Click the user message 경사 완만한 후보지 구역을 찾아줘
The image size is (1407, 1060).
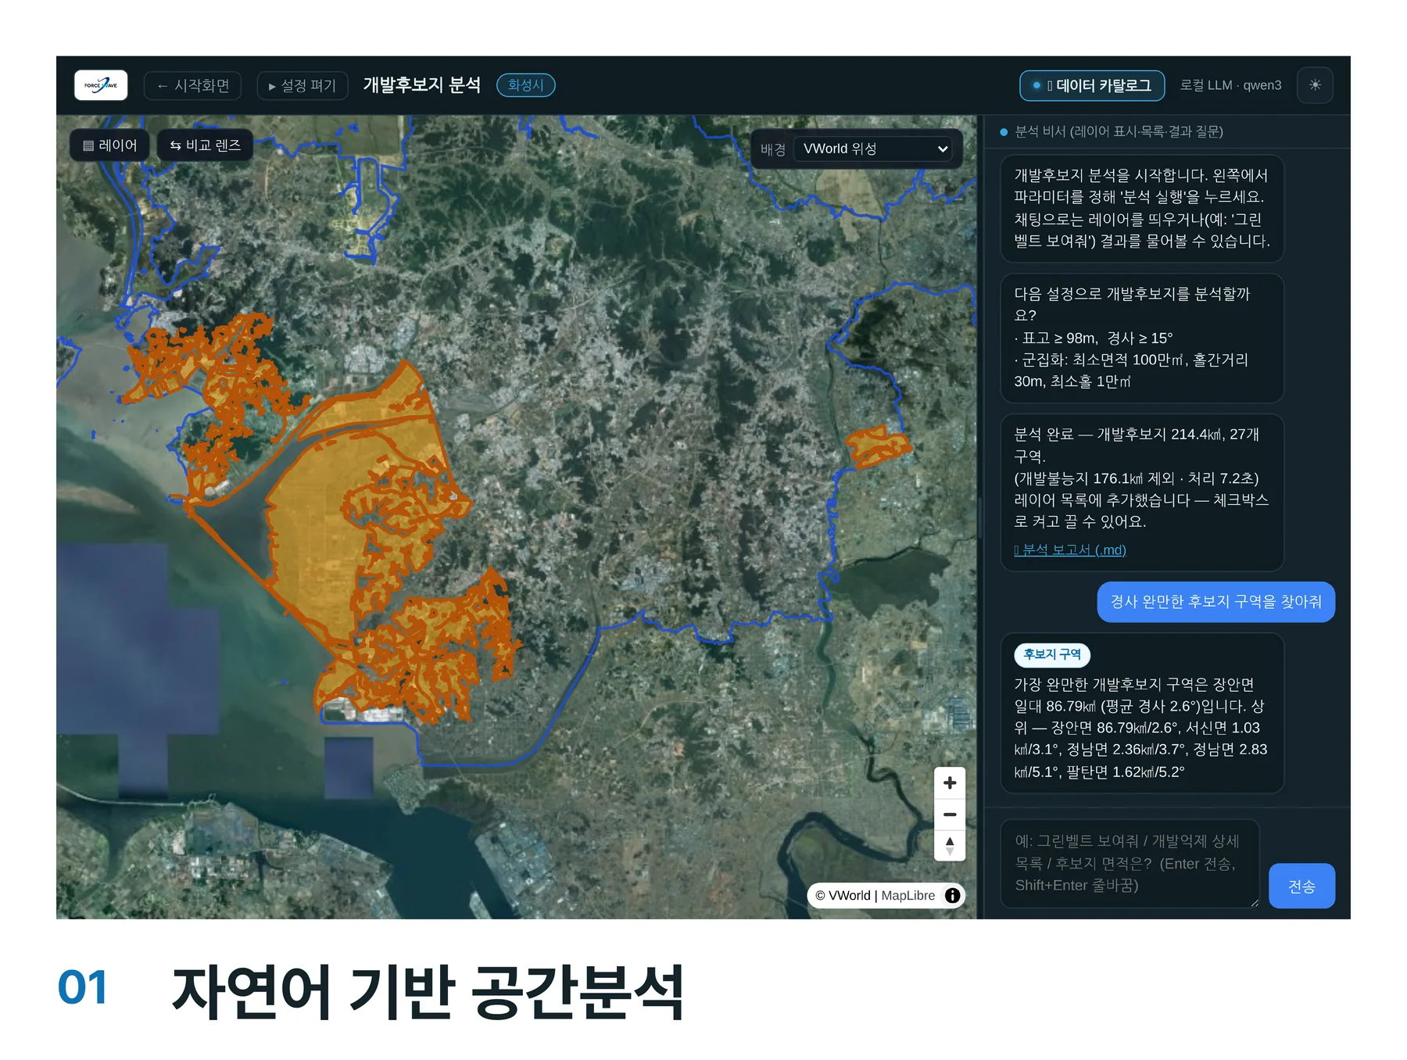[1215, 602]
